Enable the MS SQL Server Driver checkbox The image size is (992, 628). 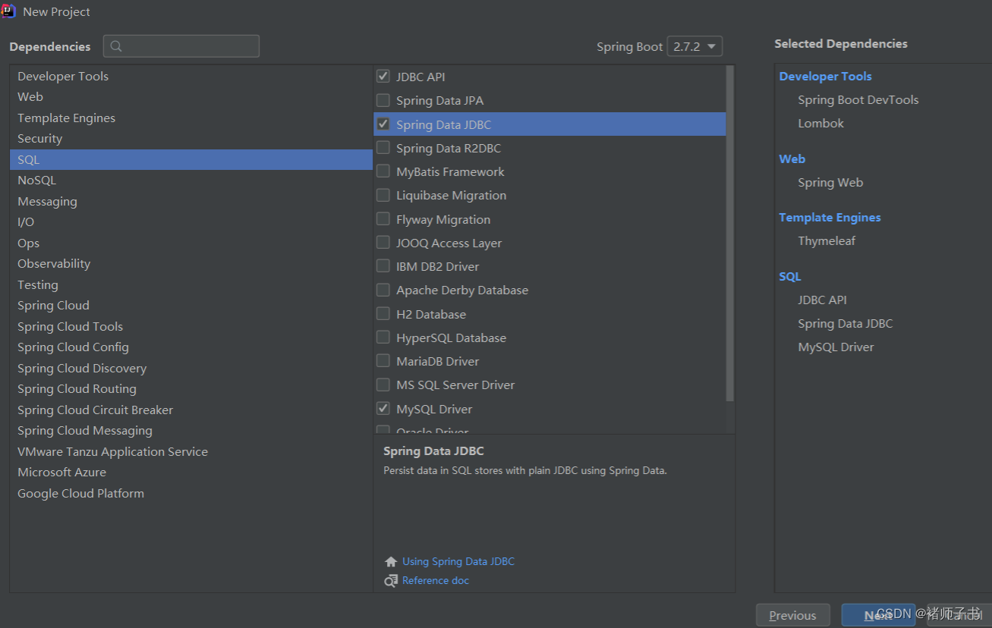click(x=383, y=385)
